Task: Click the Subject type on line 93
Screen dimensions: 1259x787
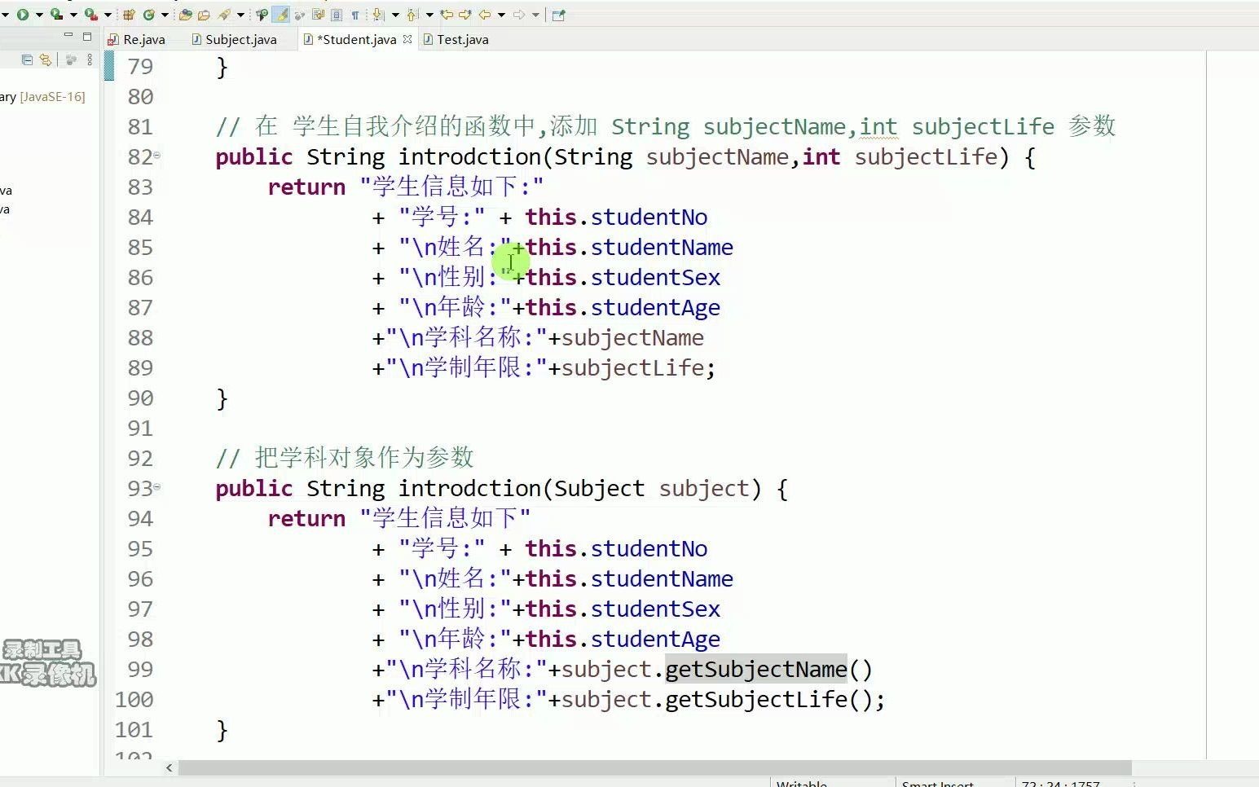Action: (x=599, y=489)
